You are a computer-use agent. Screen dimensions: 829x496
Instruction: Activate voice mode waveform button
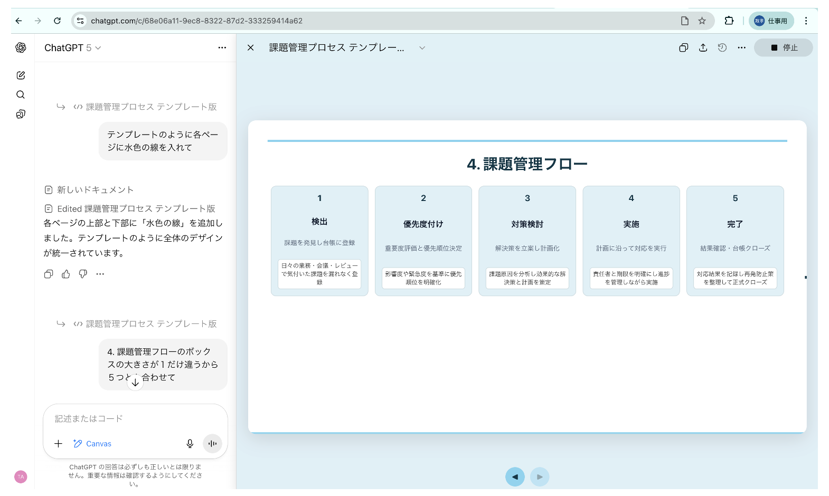click(x=212, y=444)
